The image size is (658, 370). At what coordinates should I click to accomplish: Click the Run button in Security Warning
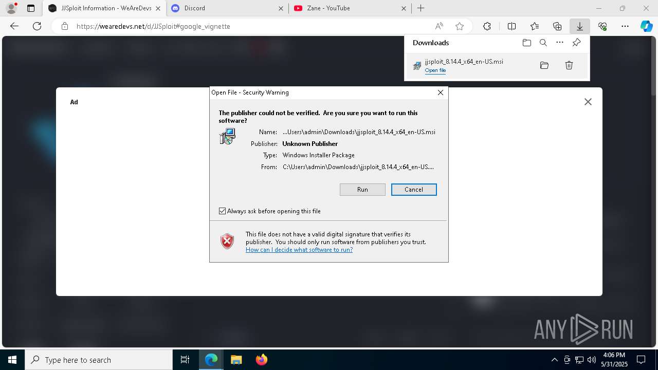click(362, 190)
